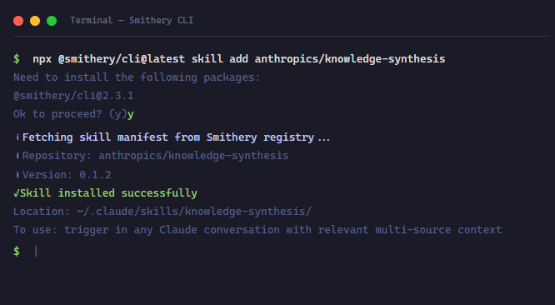Click the green dollar prompt before npx
Screen dimensions: 555x305
click(17, 58)
